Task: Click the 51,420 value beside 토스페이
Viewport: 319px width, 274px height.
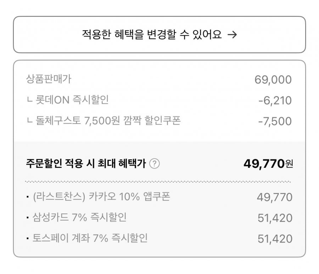Action: 275,239
